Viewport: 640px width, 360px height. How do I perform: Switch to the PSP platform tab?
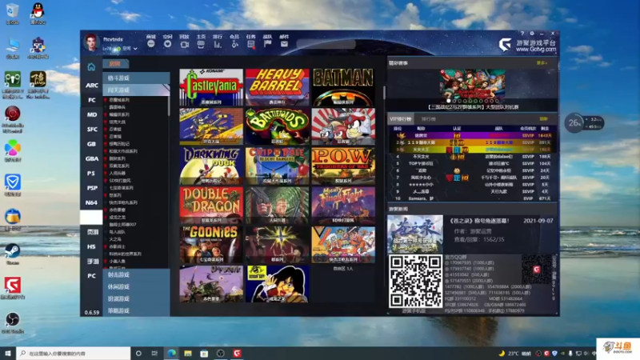(91, 188)
